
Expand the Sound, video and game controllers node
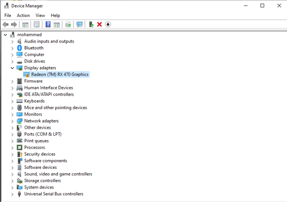(13, 174)
